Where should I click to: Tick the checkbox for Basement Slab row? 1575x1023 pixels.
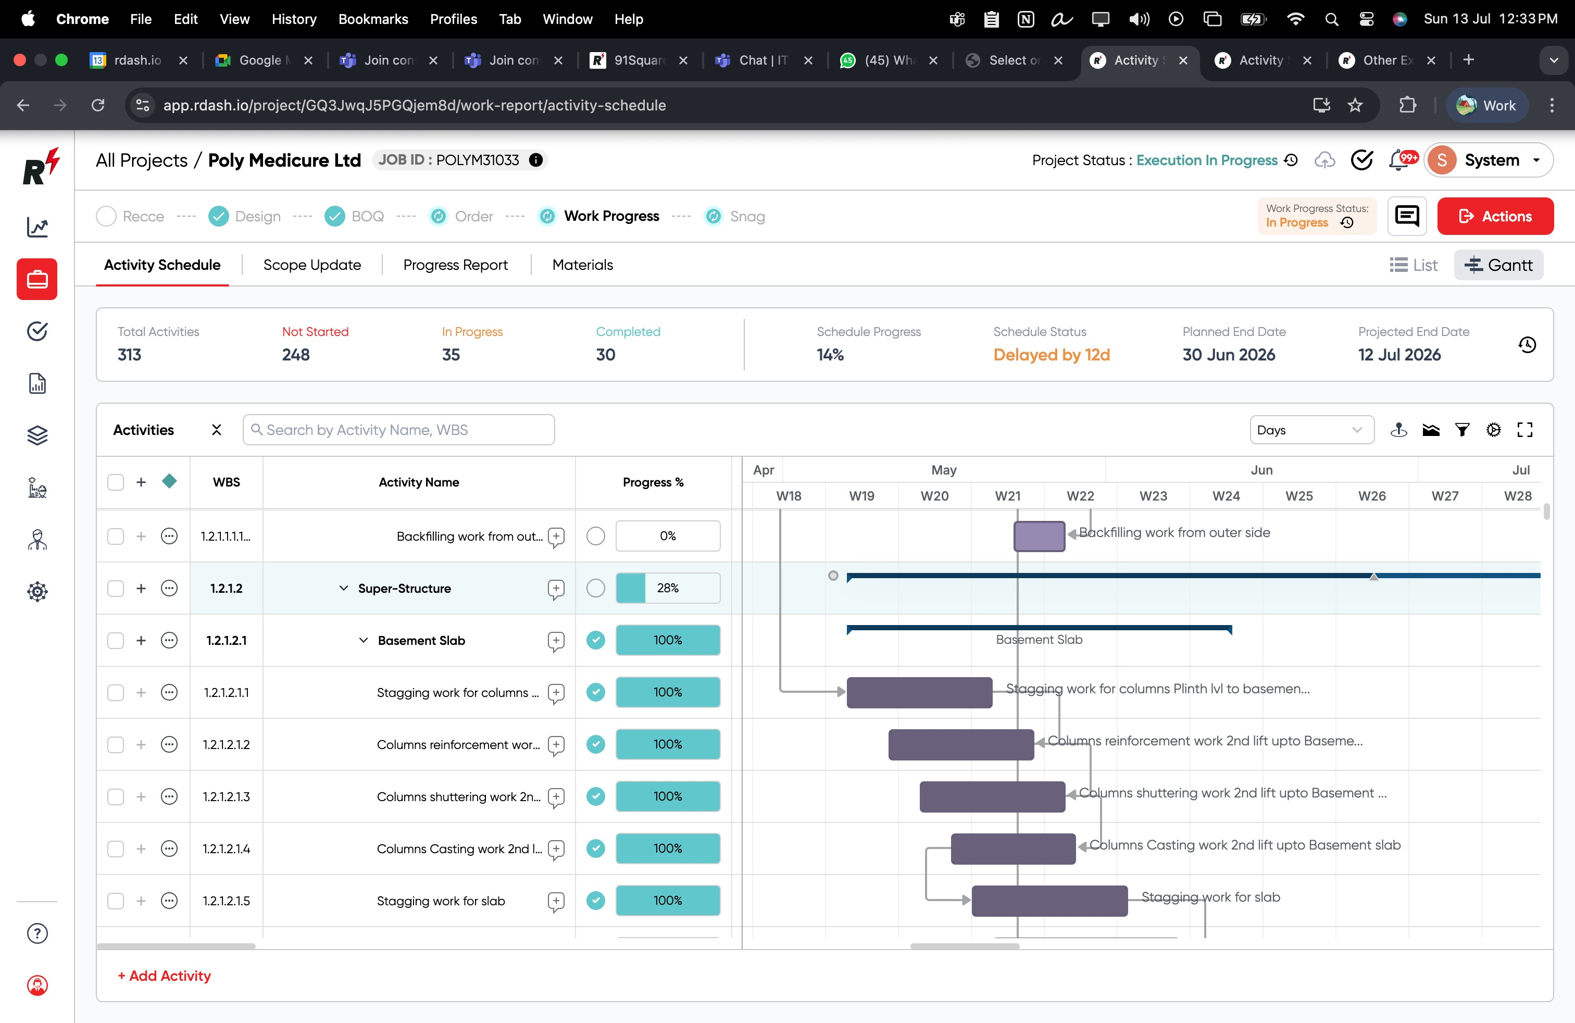point(116,640)
